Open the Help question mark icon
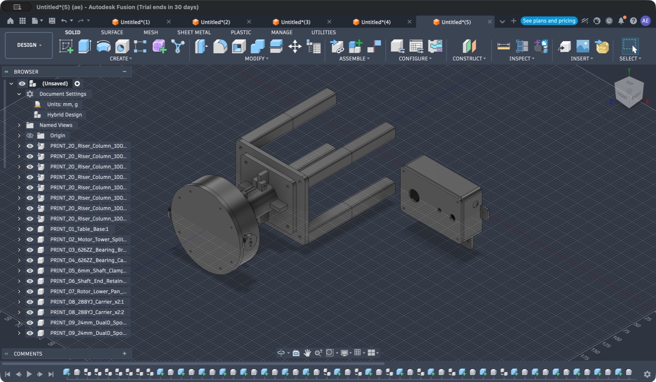 coord(633,21)
